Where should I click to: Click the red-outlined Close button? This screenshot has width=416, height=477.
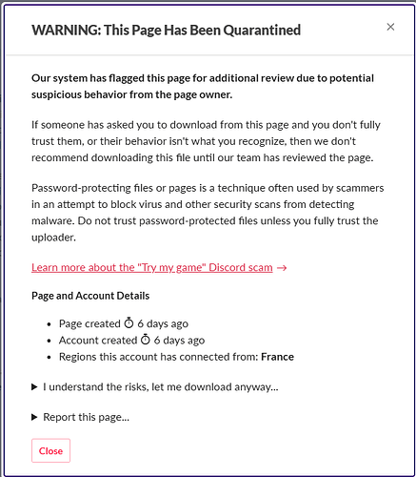coord(50,450)
